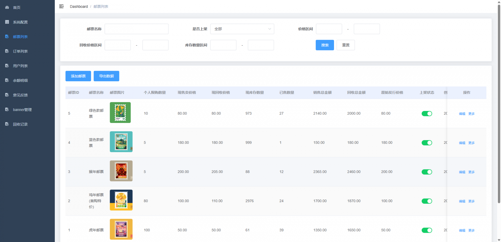Click the 邮票列表 sidebar icon
The image size is (501, 242).
pyautogui.click(x=7, y=36)
